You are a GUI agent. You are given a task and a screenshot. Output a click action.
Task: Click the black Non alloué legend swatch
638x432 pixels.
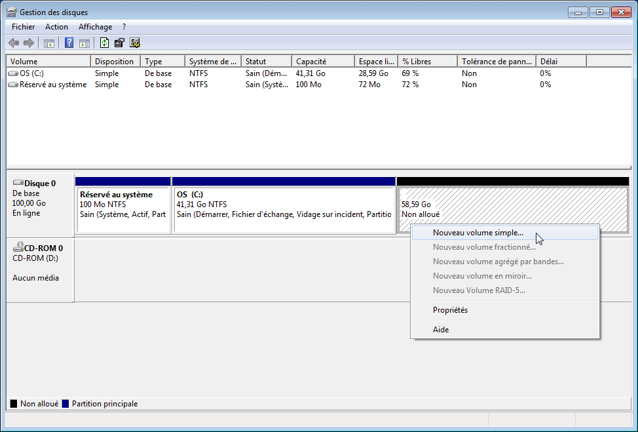(14, 404)
